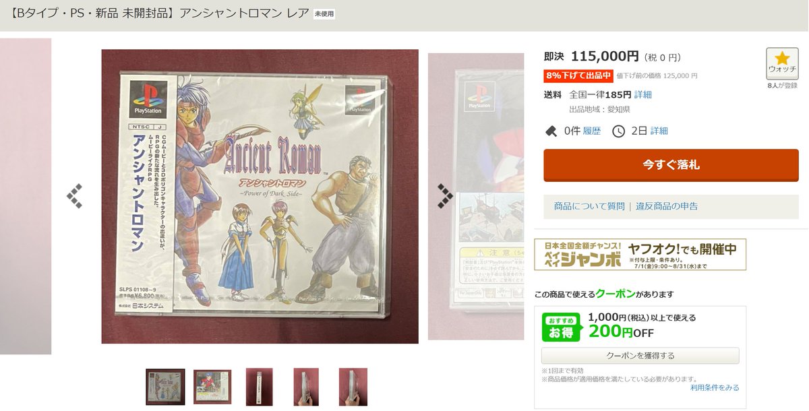Select the second back-cover thumbnail
The height and width of the screenshot is (411, 809).
212,387
